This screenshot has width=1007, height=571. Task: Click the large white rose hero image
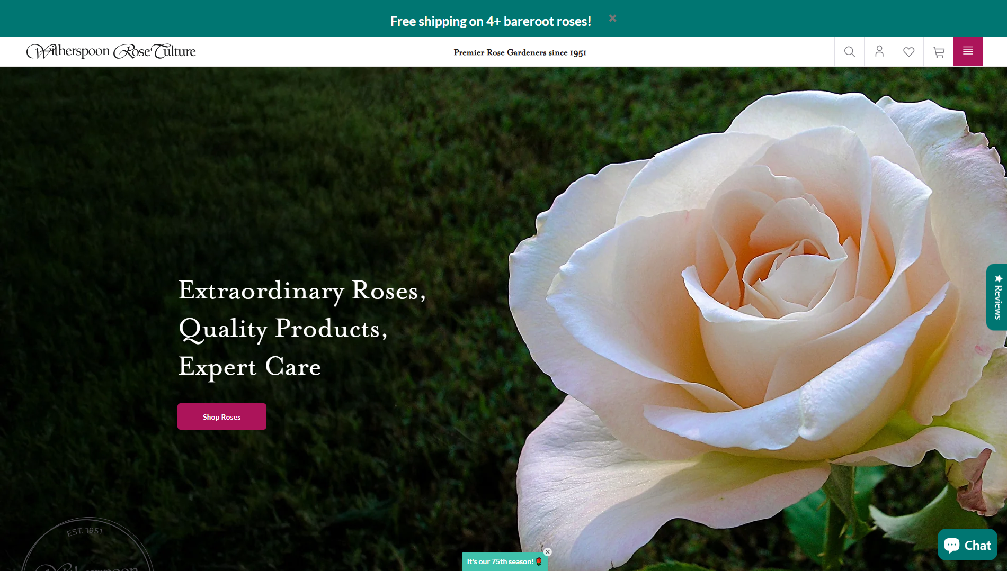[752, 318]
